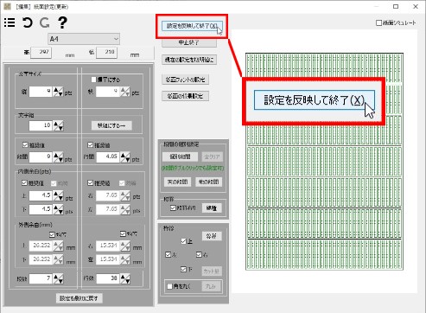Click the undo arrow icon
The width and height of the screenshot is (426, 313).
[x=28, y=22]
